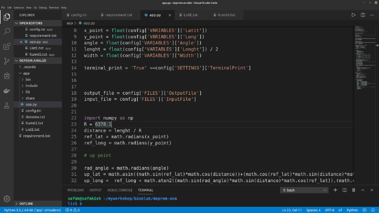Switch to the requirement.txt tab
The height and width of the screenshot is (213, 379).
tap(119, 15)
